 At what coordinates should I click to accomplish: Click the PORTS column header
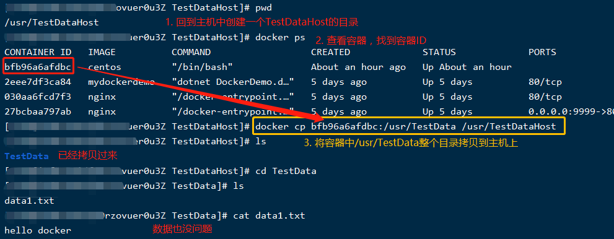[542, 53]
